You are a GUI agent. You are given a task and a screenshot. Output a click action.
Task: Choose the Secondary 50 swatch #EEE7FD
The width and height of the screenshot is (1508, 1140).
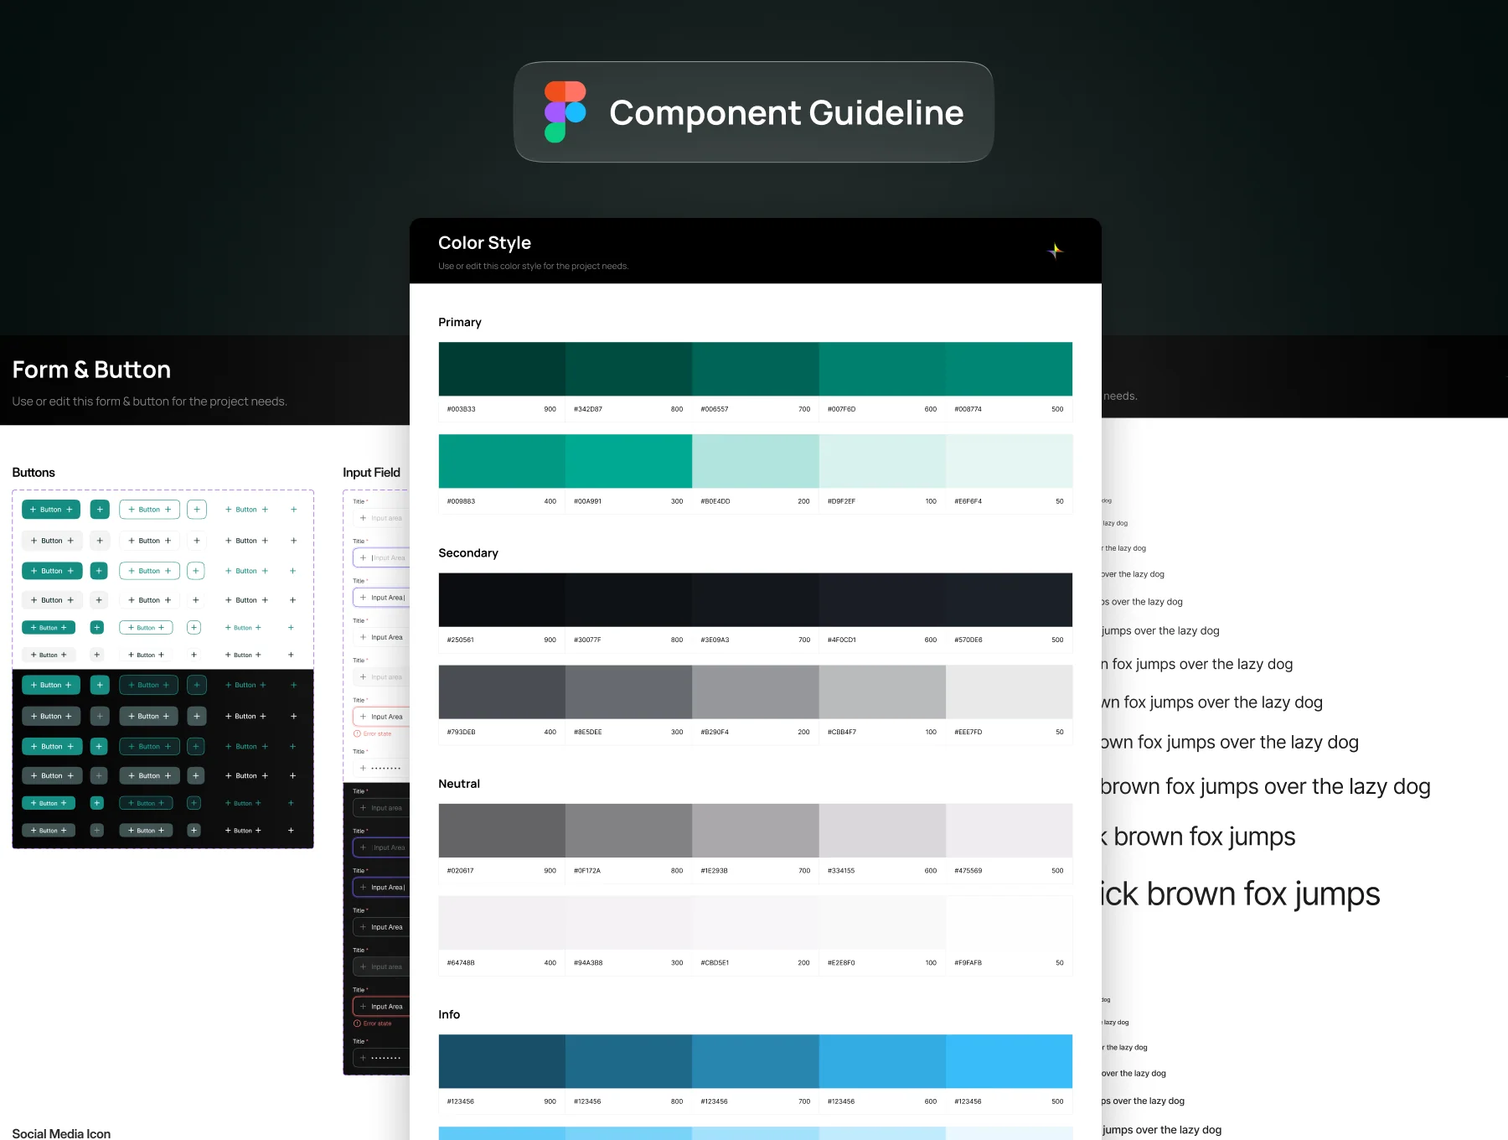point(1009,692)
